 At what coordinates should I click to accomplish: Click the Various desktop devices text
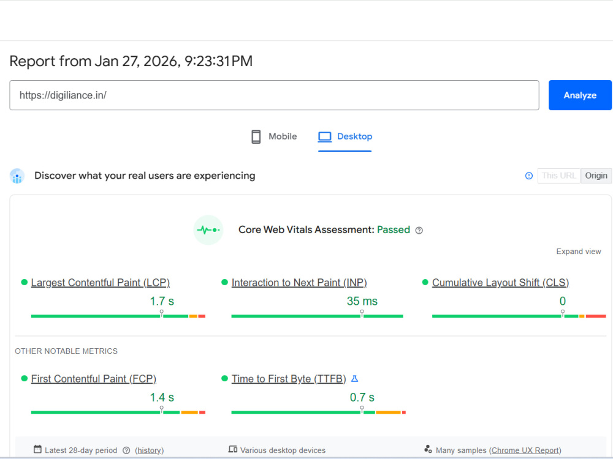(283, 450)
